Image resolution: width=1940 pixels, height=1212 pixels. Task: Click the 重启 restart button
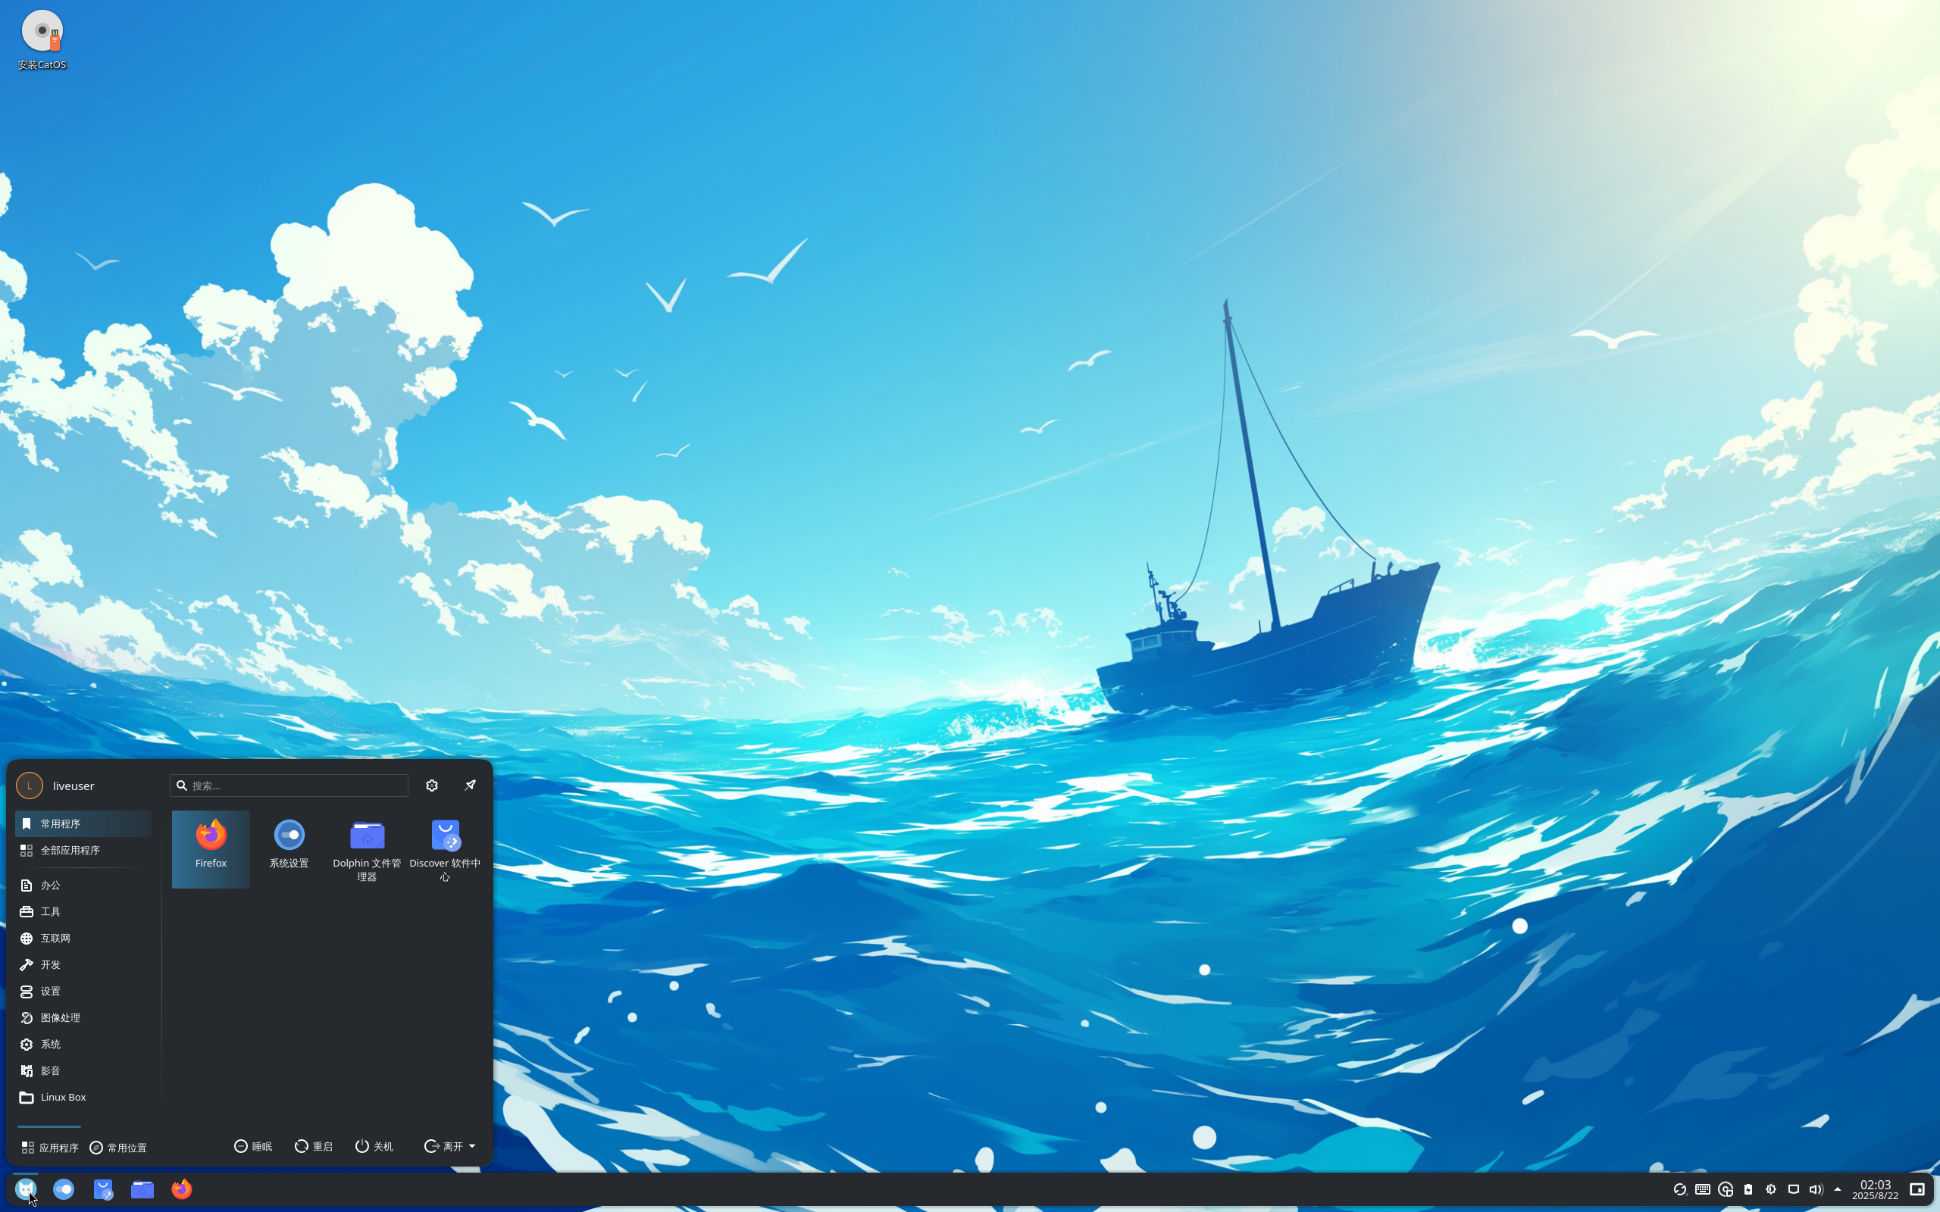(314, 1146)
